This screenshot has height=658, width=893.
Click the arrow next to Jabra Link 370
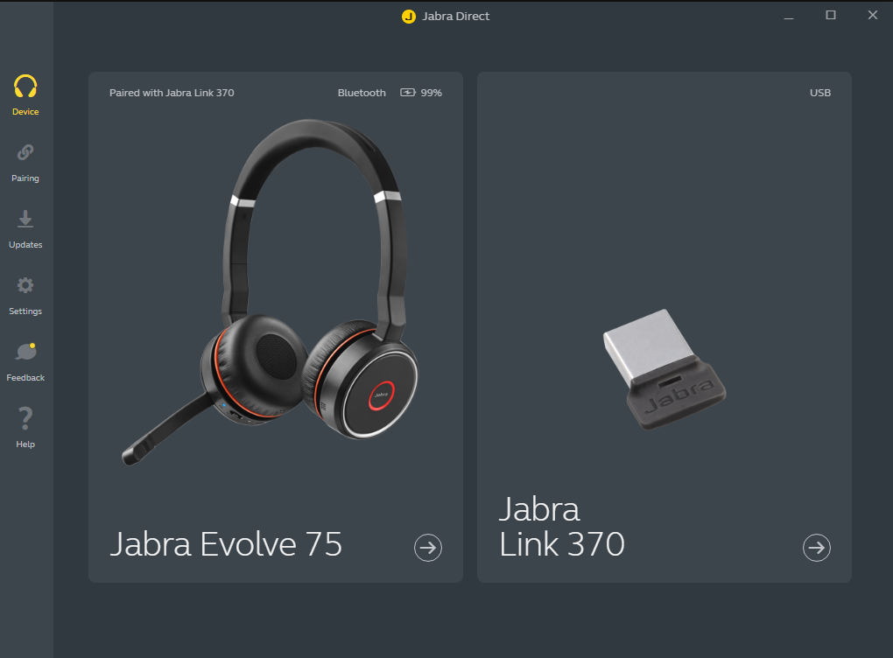pos(817,548)
